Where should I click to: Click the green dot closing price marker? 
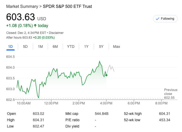(x=106, y=75)
